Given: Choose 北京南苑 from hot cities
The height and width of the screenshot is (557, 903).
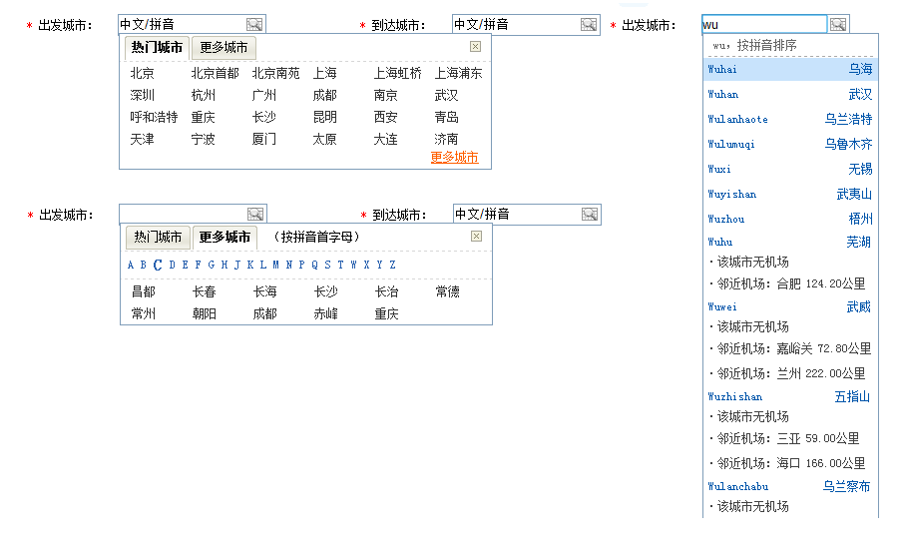Looking at the screenshot, I should pos(275,73).
